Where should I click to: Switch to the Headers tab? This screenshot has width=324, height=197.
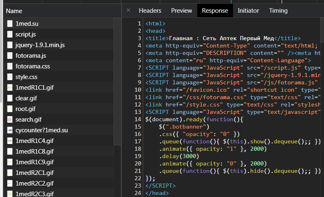click(x=150, y=11)
